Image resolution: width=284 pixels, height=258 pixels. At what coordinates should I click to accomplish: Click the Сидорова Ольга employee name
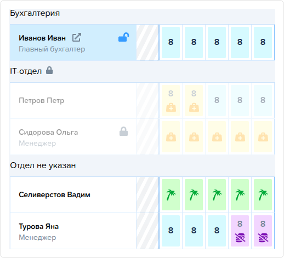coord(48,132)
